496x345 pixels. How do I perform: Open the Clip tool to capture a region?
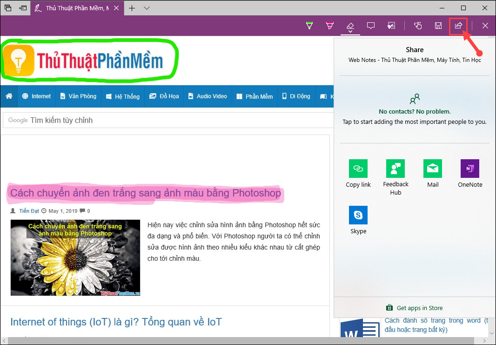[x=391, y=26]
